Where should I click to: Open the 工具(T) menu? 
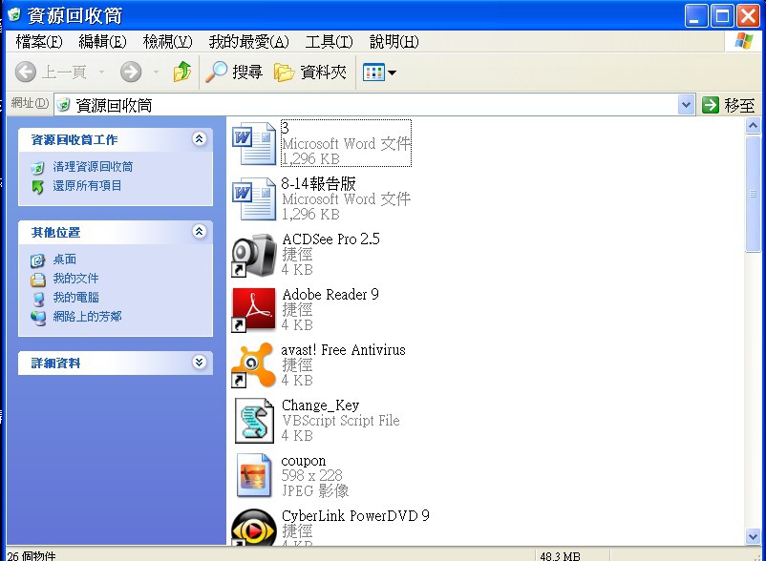[x=329, y=42]
